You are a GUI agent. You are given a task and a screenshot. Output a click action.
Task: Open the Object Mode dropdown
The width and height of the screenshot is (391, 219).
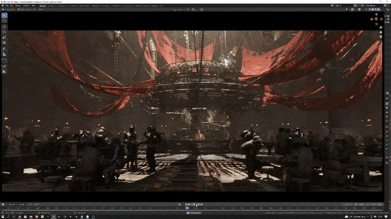[x=9, y=9]
